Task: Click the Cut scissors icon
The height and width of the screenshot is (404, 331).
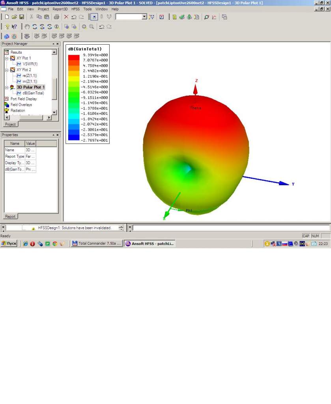Action: pyautogui.click(x=32, y=17)
